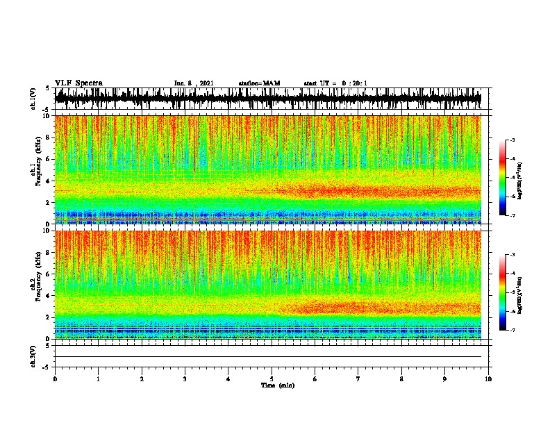
Task: Click the "2" kHz tick of ch.1 spectrogram
Action: [x=49, y=203]
